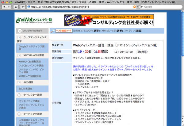Add a bookmark with the plus button

click(23, 7)
